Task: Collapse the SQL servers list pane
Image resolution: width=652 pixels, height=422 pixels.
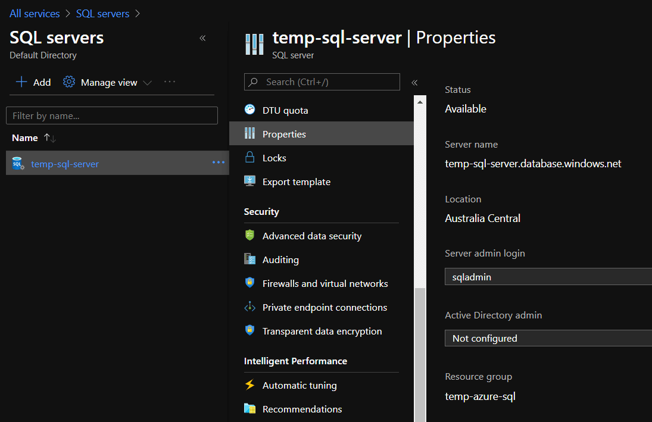Action: click(x=202, y=38)
